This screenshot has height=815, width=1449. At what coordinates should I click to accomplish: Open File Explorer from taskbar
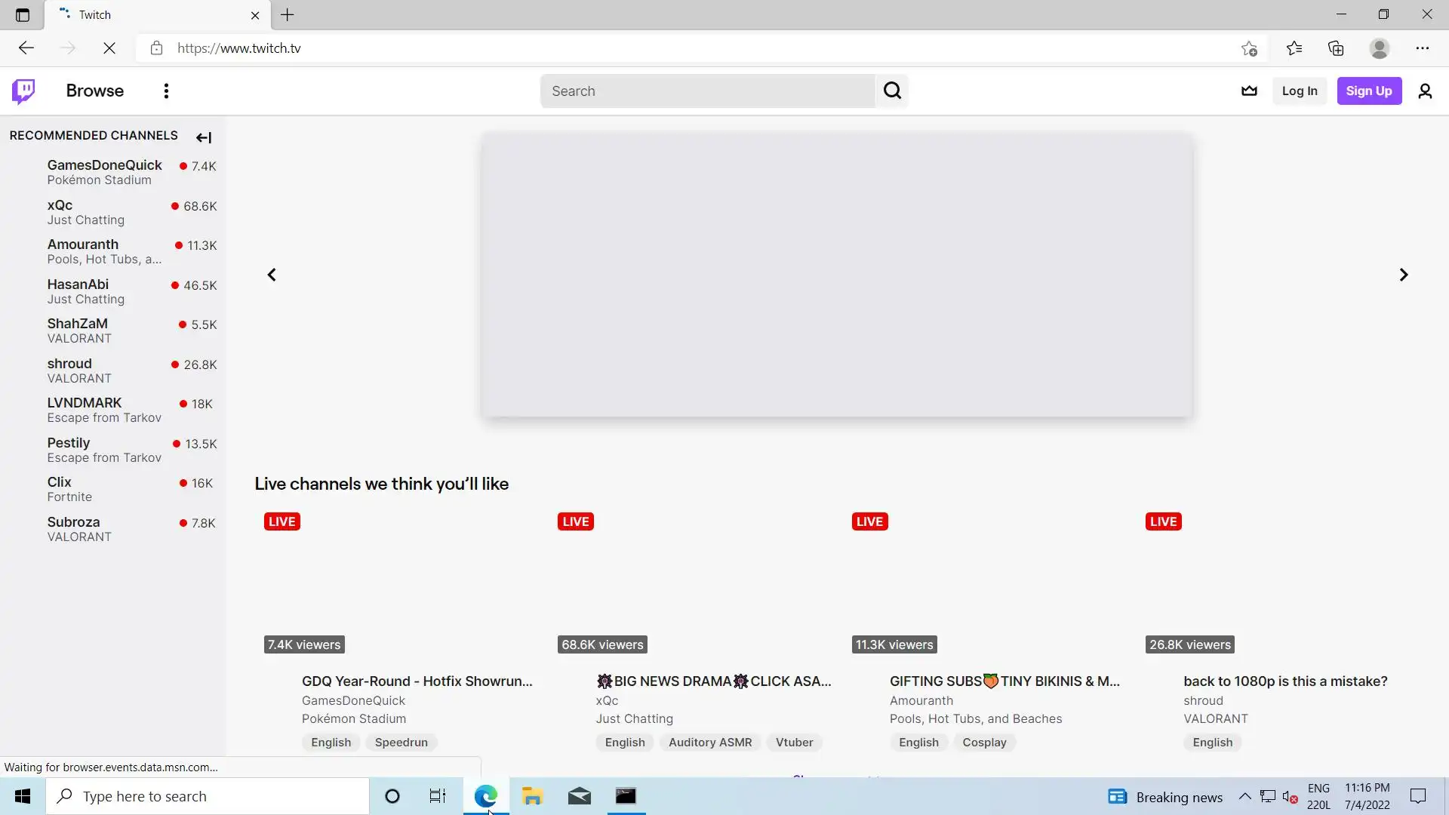pos(532,796)
